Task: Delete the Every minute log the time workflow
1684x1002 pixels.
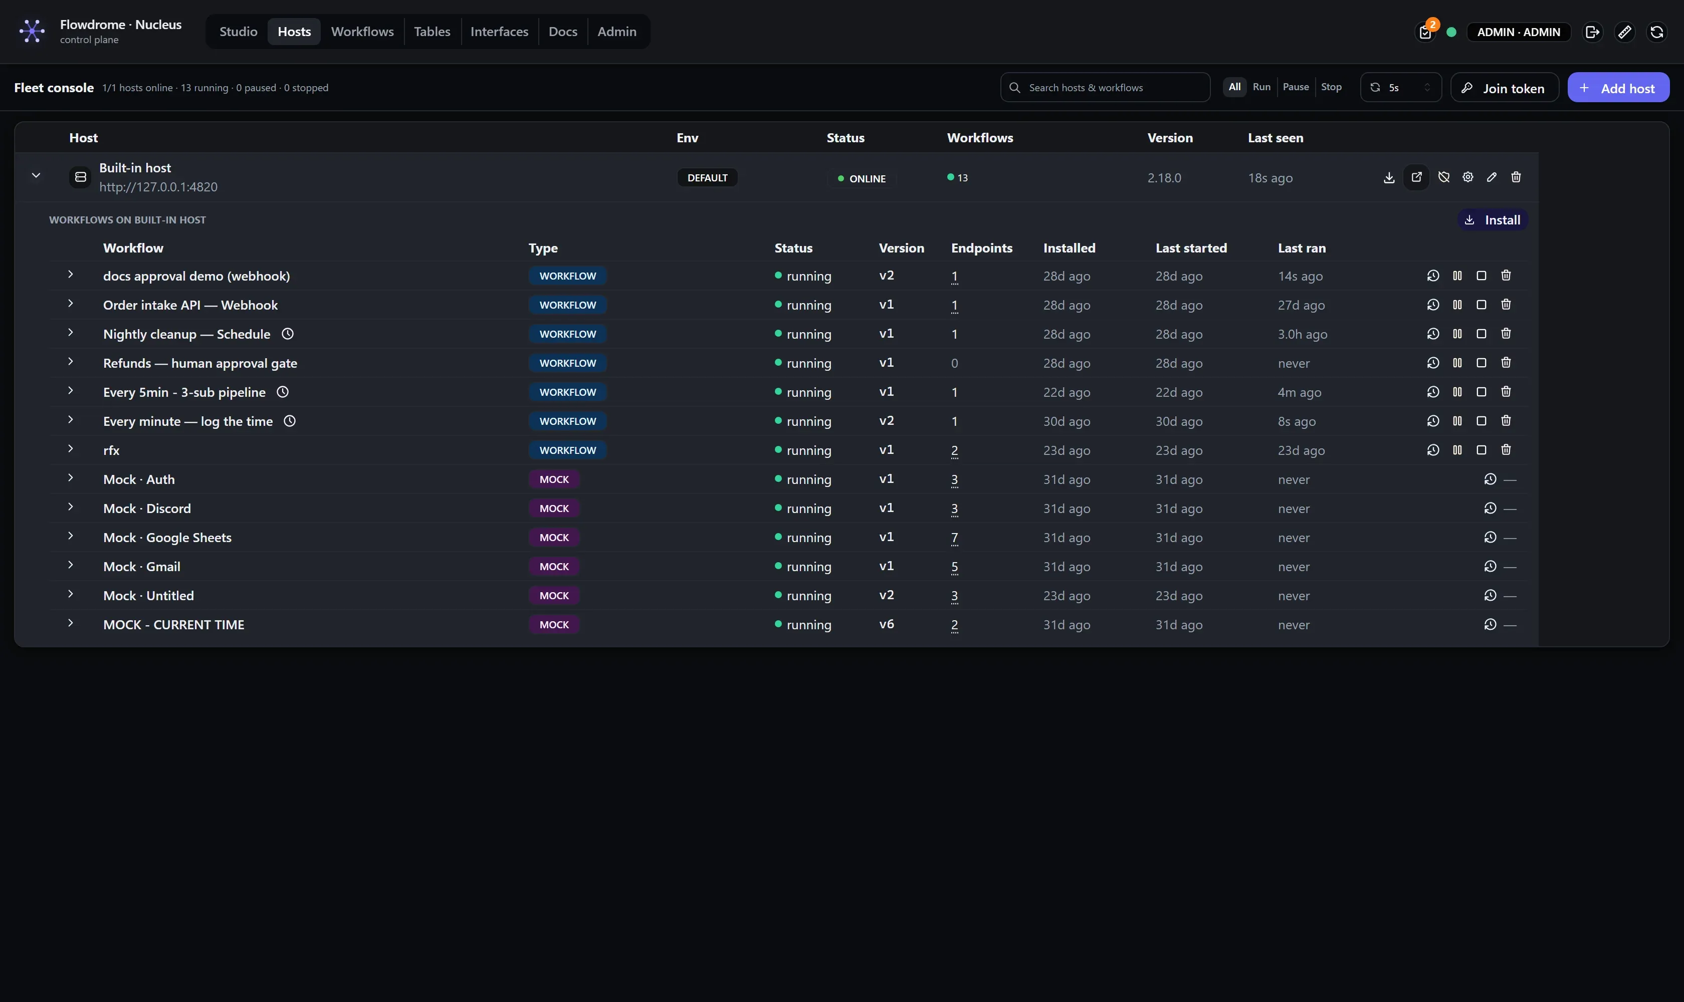Action: pyautogui.click(x=1506, y=421)
